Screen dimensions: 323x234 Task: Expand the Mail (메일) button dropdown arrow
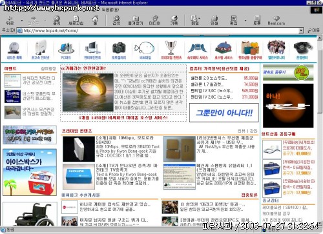tap(200, 19)
